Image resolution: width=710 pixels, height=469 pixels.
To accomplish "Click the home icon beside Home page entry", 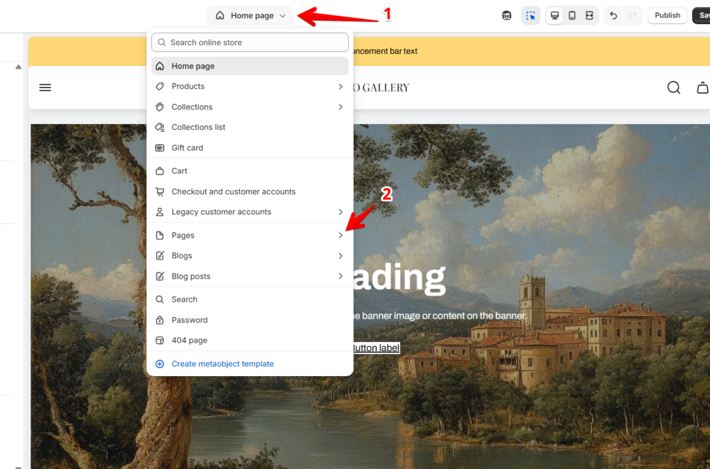I will [x=160, y=66].
